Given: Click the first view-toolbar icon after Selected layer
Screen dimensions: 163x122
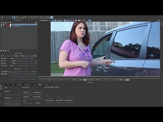Looking at the screenshot, I should click(x=53, y=20).
